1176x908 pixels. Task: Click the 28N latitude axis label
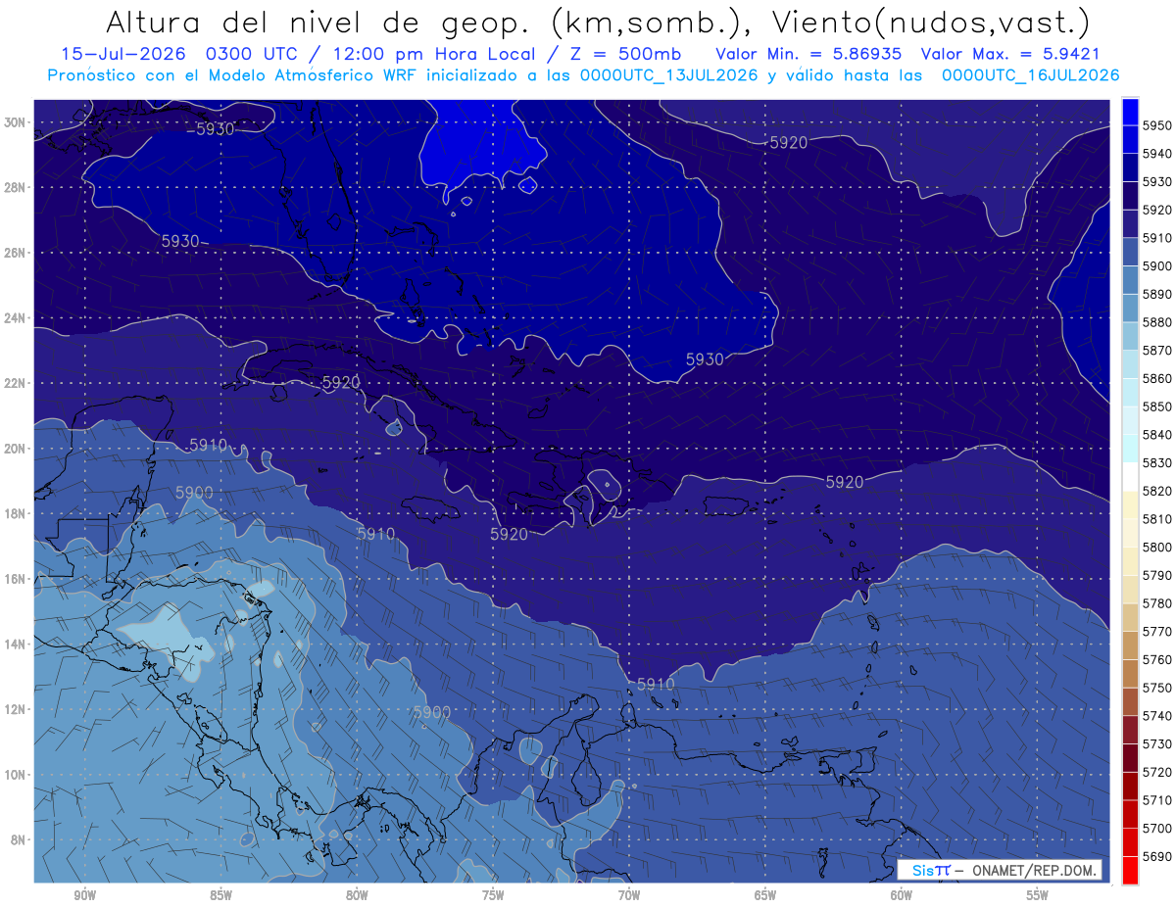point(15,187)
